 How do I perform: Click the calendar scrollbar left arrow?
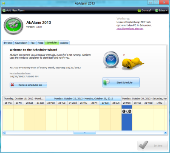point(4,133)
